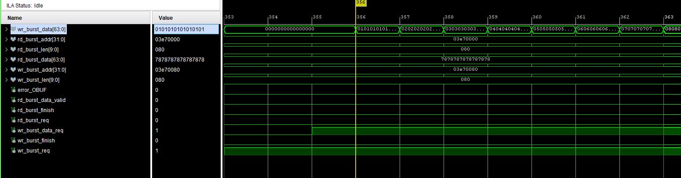Click the yellow 356 cursor marker flag
The width and height of the screenshot is (681, 178).
361,3
